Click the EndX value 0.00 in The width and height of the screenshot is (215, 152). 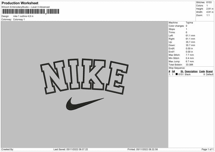(189, 48)
